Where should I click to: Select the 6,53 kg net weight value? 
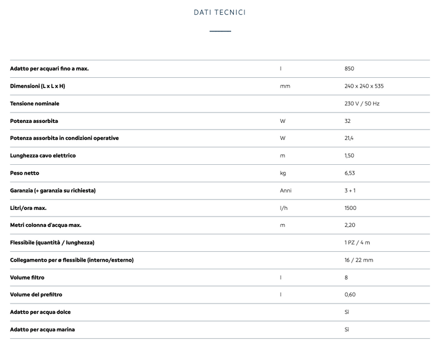(x=350, y=173)
